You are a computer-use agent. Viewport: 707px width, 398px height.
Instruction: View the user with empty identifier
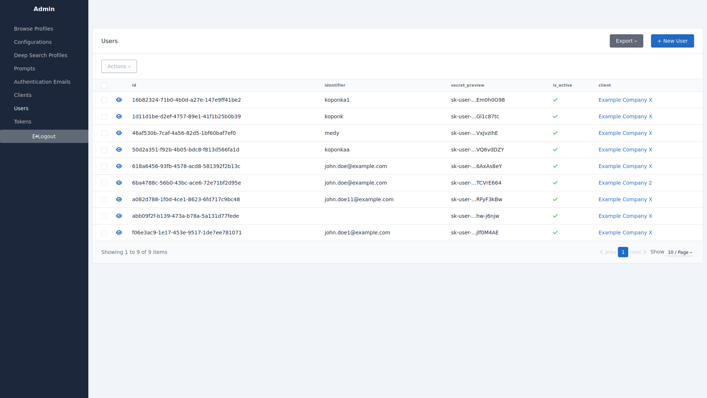[x=119, y=216]
